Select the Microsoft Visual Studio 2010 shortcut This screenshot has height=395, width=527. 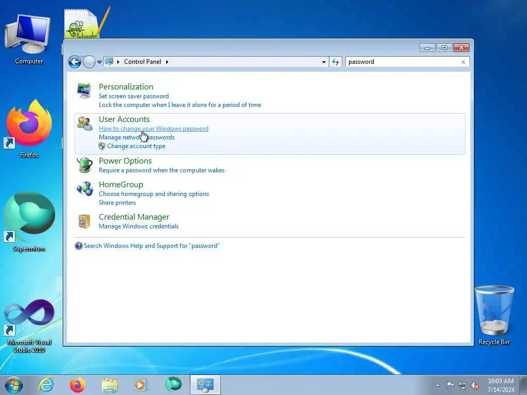click(29, 326)
